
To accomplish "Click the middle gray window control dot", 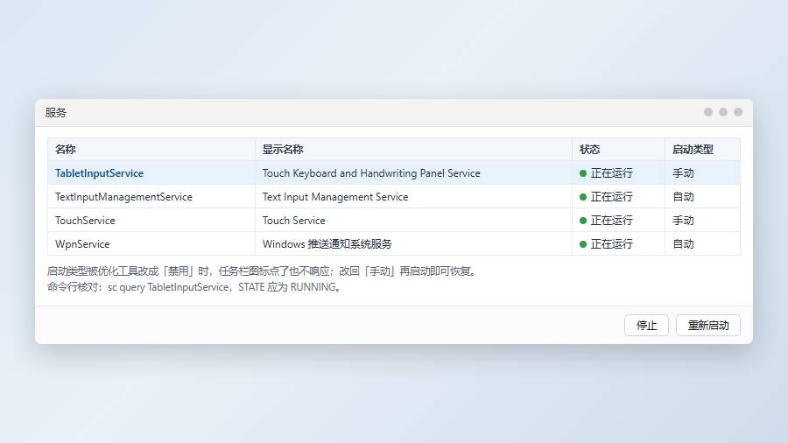I will pyautogui.click(x=722, y=112).
